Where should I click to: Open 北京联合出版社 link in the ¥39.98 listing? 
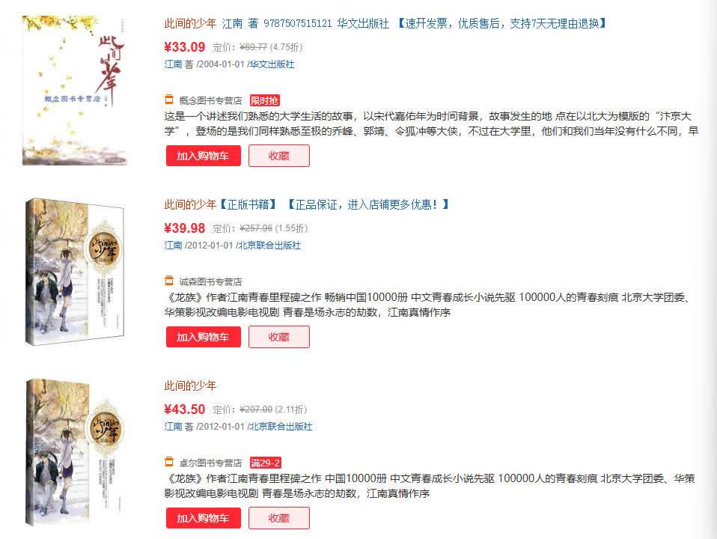click(x=269, y=246)
